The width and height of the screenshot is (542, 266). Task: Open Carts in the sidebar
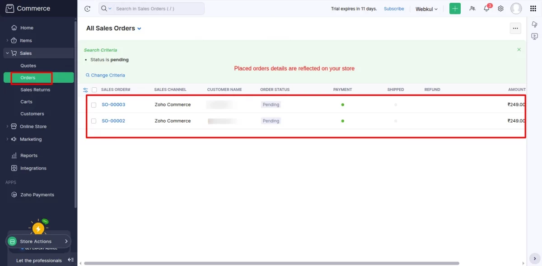26,102
